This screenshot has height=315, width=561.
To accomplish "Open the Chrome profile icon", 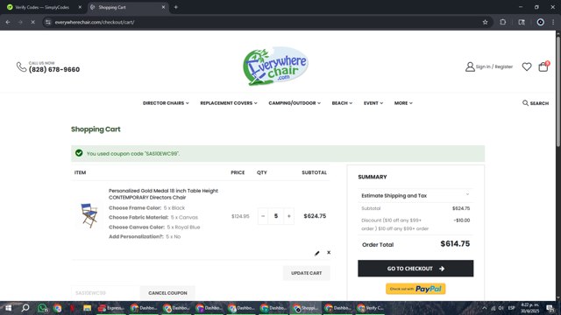I will pos(540,22).
